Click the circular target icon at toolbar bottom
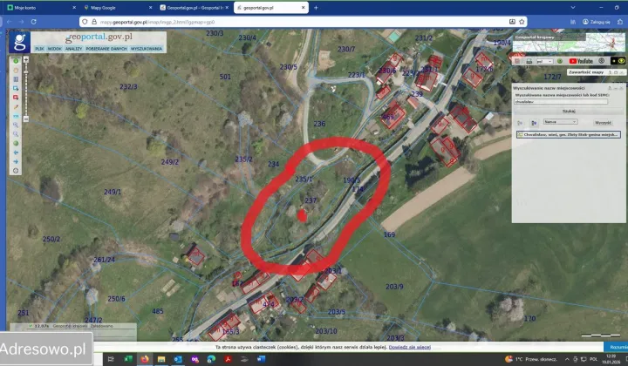This screenshot has height=366, width=628. click(x=16, y=171)
